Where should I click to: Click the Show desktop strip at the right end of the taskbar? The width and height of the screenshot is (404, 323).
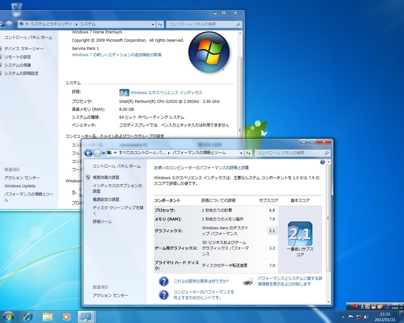pos(402,316)
